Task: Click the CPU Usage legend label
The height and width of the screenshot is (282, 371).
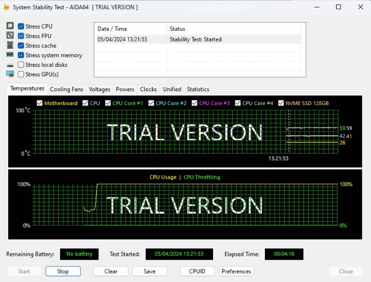Action: [x=163, y=177]
